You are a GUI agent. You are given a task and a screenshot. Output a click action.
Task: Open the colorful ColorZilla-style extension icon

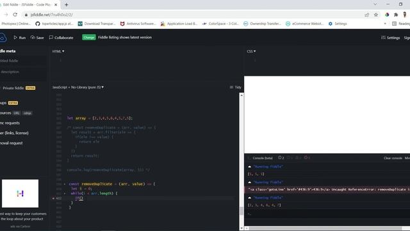coord(387,15)
